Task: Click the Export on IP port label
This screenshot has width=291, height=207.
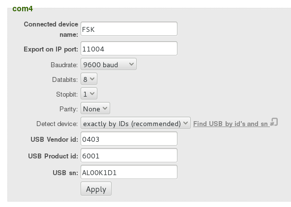Action: coord(51,49)
